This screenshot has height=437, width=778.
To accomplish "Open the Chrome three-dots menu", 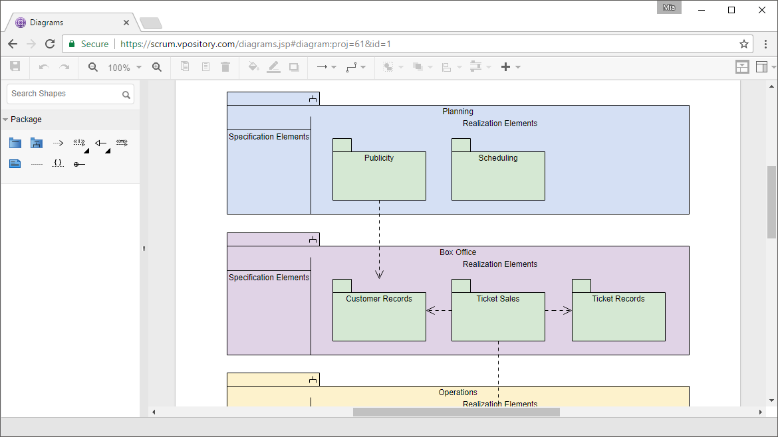I will 765,44.
